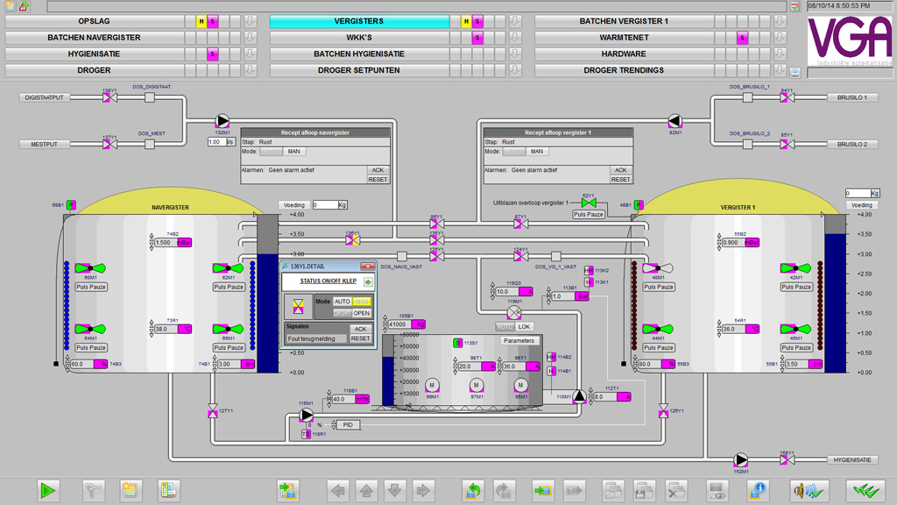Set 136Y1 valve state to OPEN
The image size is (897, 505).
pos(362,313)
